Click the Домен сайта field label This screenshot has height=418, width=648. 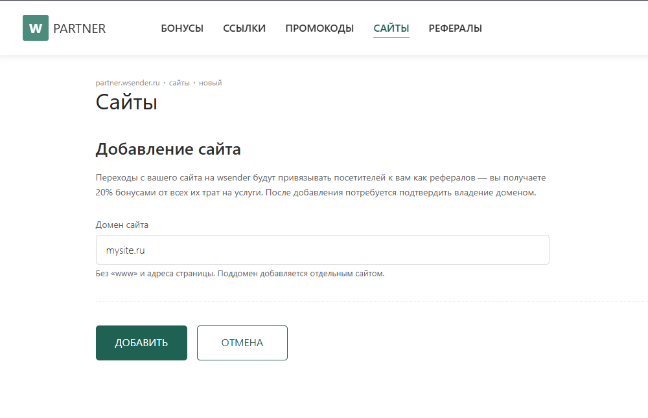(122, 225)
